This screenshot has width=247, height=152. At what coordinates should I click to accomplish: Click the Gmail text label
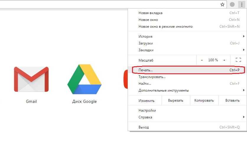pos(31,101)
